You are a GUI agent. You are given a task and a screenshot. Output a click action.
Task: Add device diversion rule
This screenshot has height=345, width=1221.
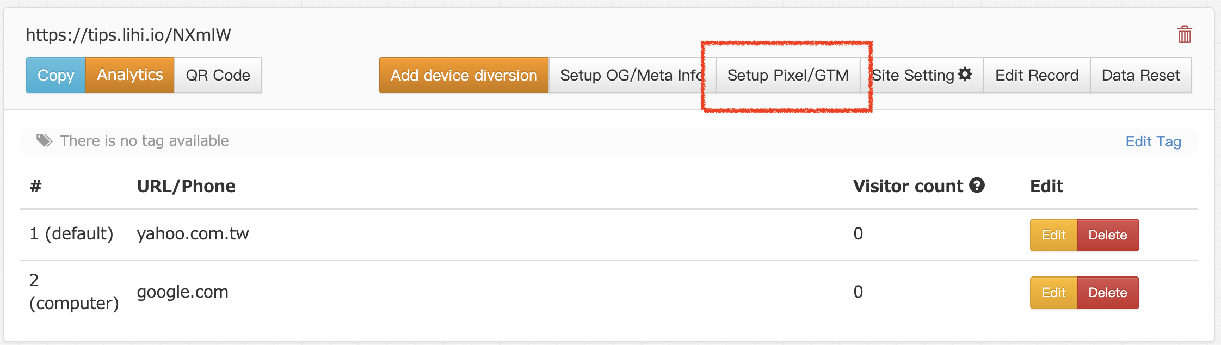(x=464, y=75)
